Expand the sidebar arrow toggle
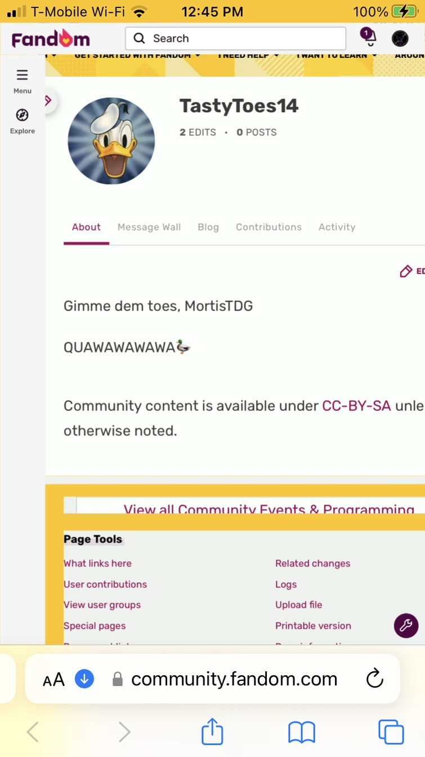Screen dimensions: 425x757 (x=48, y=101)
